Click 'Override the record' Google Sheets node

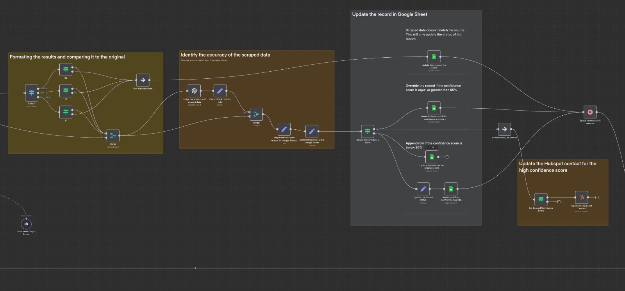pos(434,108)
